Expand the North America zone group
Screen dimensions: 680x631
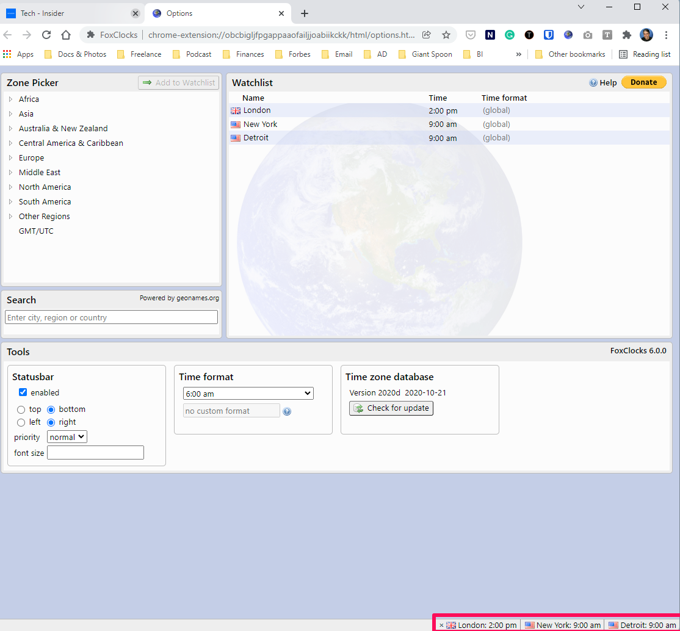[11, 187]
